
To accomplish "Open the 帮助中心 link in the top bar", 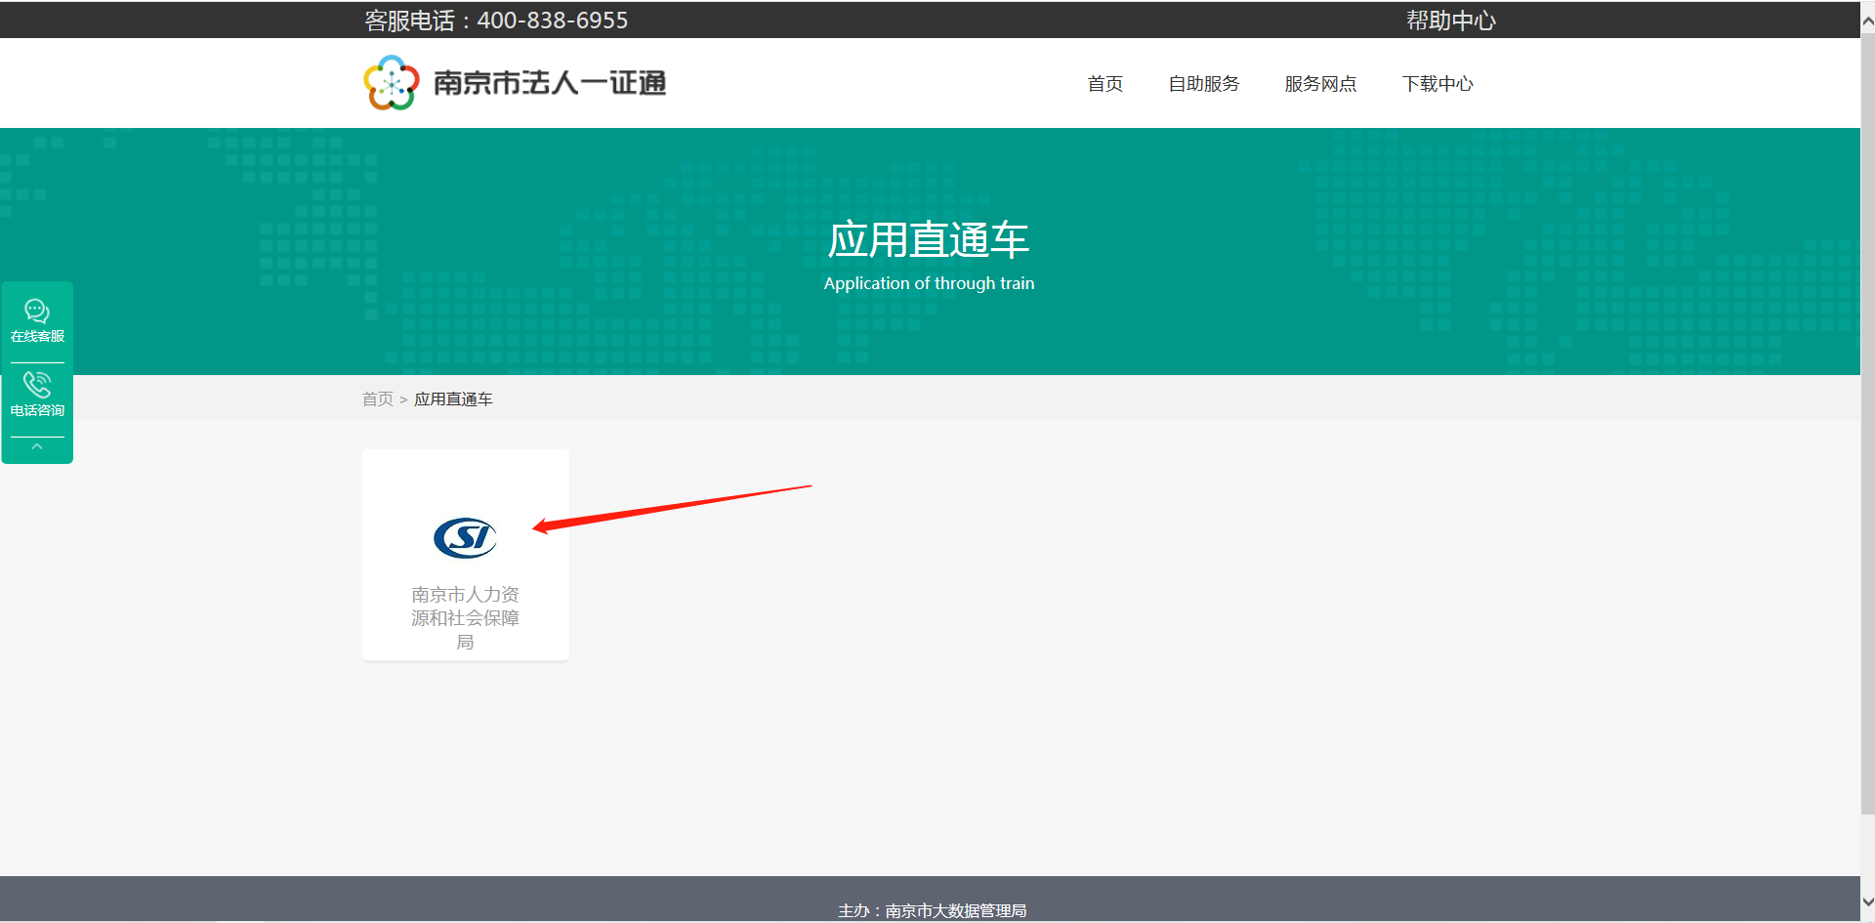I will click(x=1450, y=21).
